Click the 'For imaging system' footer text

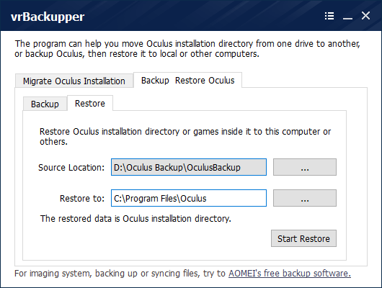coord(120,274)
